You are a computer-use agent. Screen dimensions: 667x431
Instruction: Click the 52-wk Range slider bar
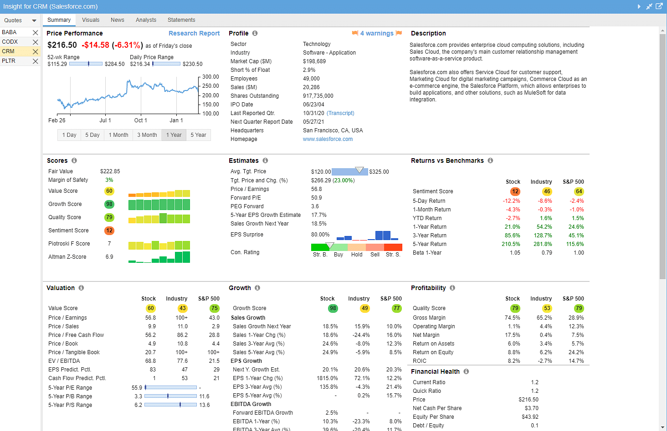[86, 64]
